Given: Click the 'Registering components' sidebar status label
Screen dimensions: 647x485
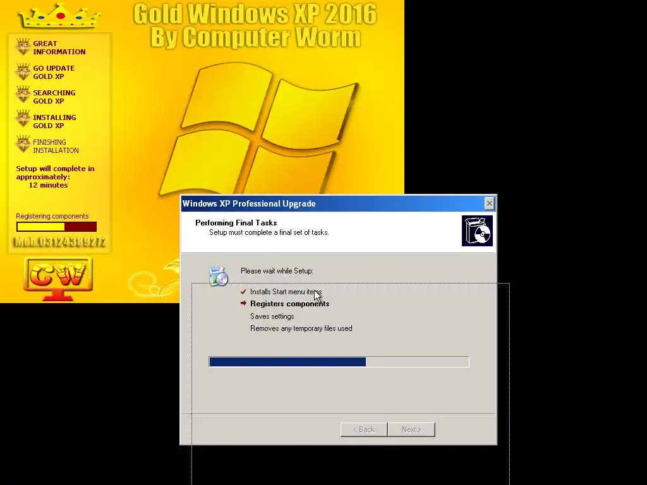Looking at the screenshot, I should (x=52, y=216).
